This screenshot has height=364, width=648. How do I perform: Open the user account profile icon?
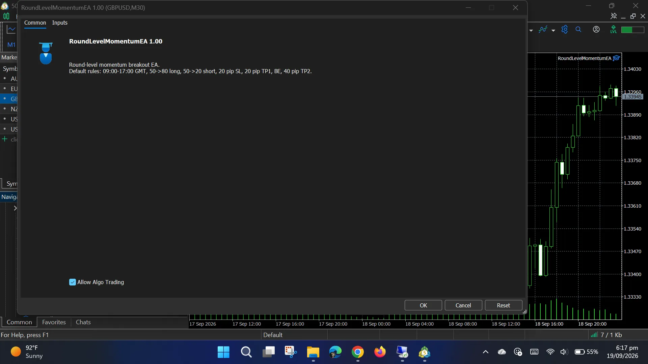point(596,30)
